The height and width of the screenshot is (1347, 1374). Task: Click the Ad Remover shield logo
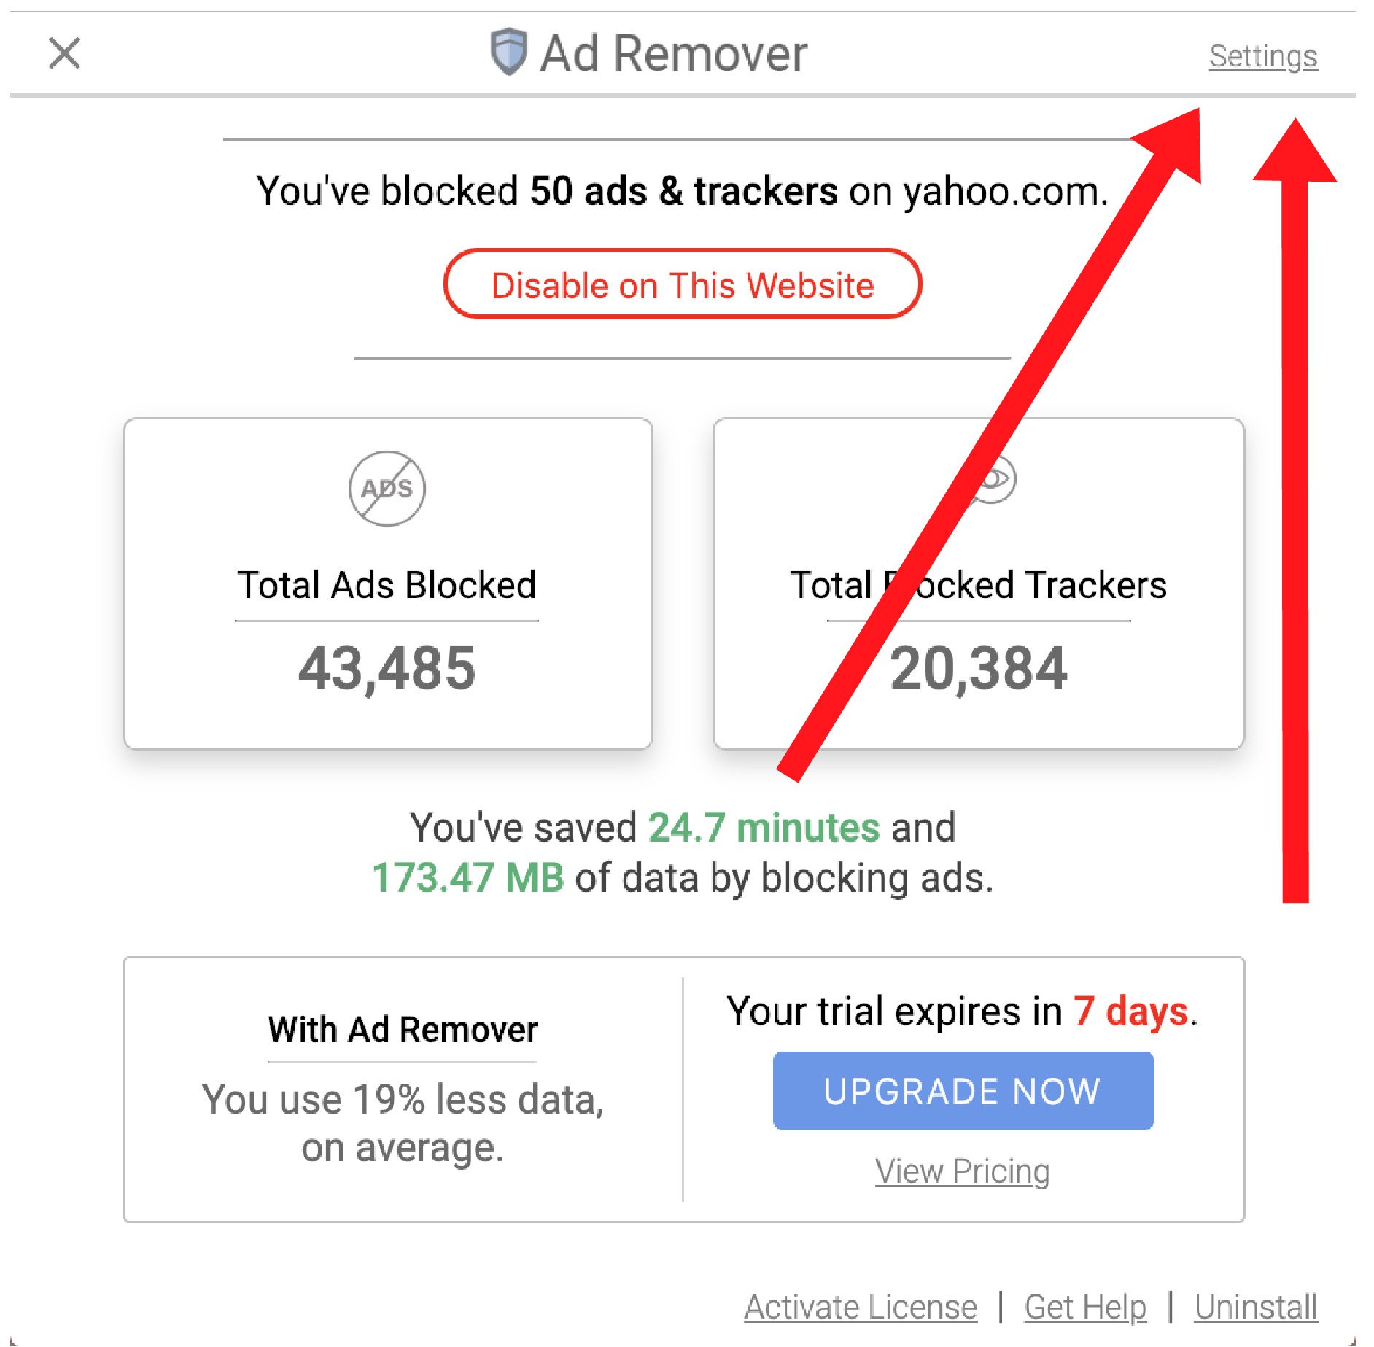tap(508, 52)
